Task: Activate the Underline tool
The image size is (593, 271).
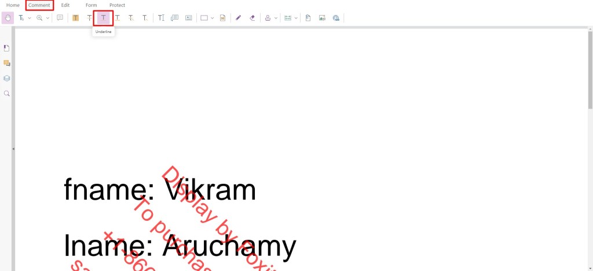Action: coord(103,18)
